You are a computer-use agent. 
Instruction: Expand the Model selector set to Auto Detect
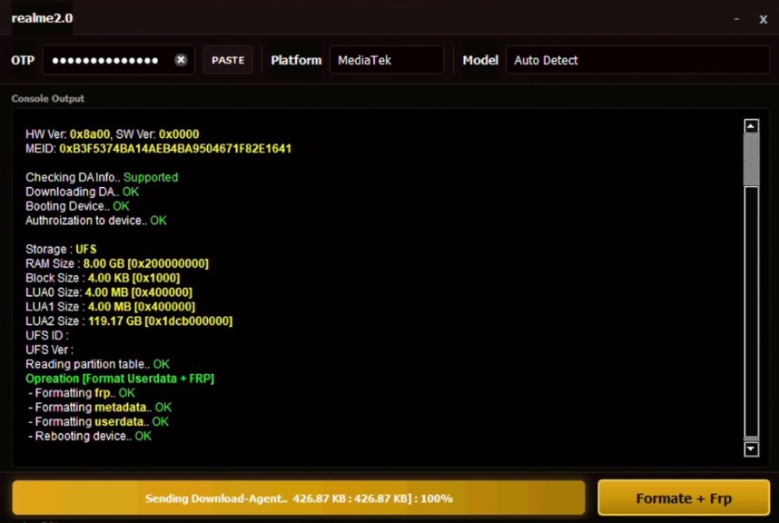pos(636,60)
